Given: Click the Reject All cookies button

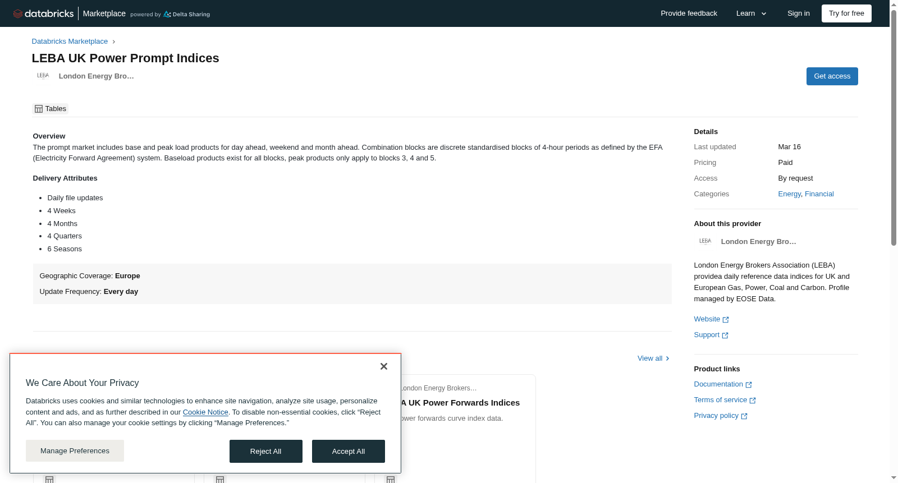Looking at the screenshot, I should 266,452.
